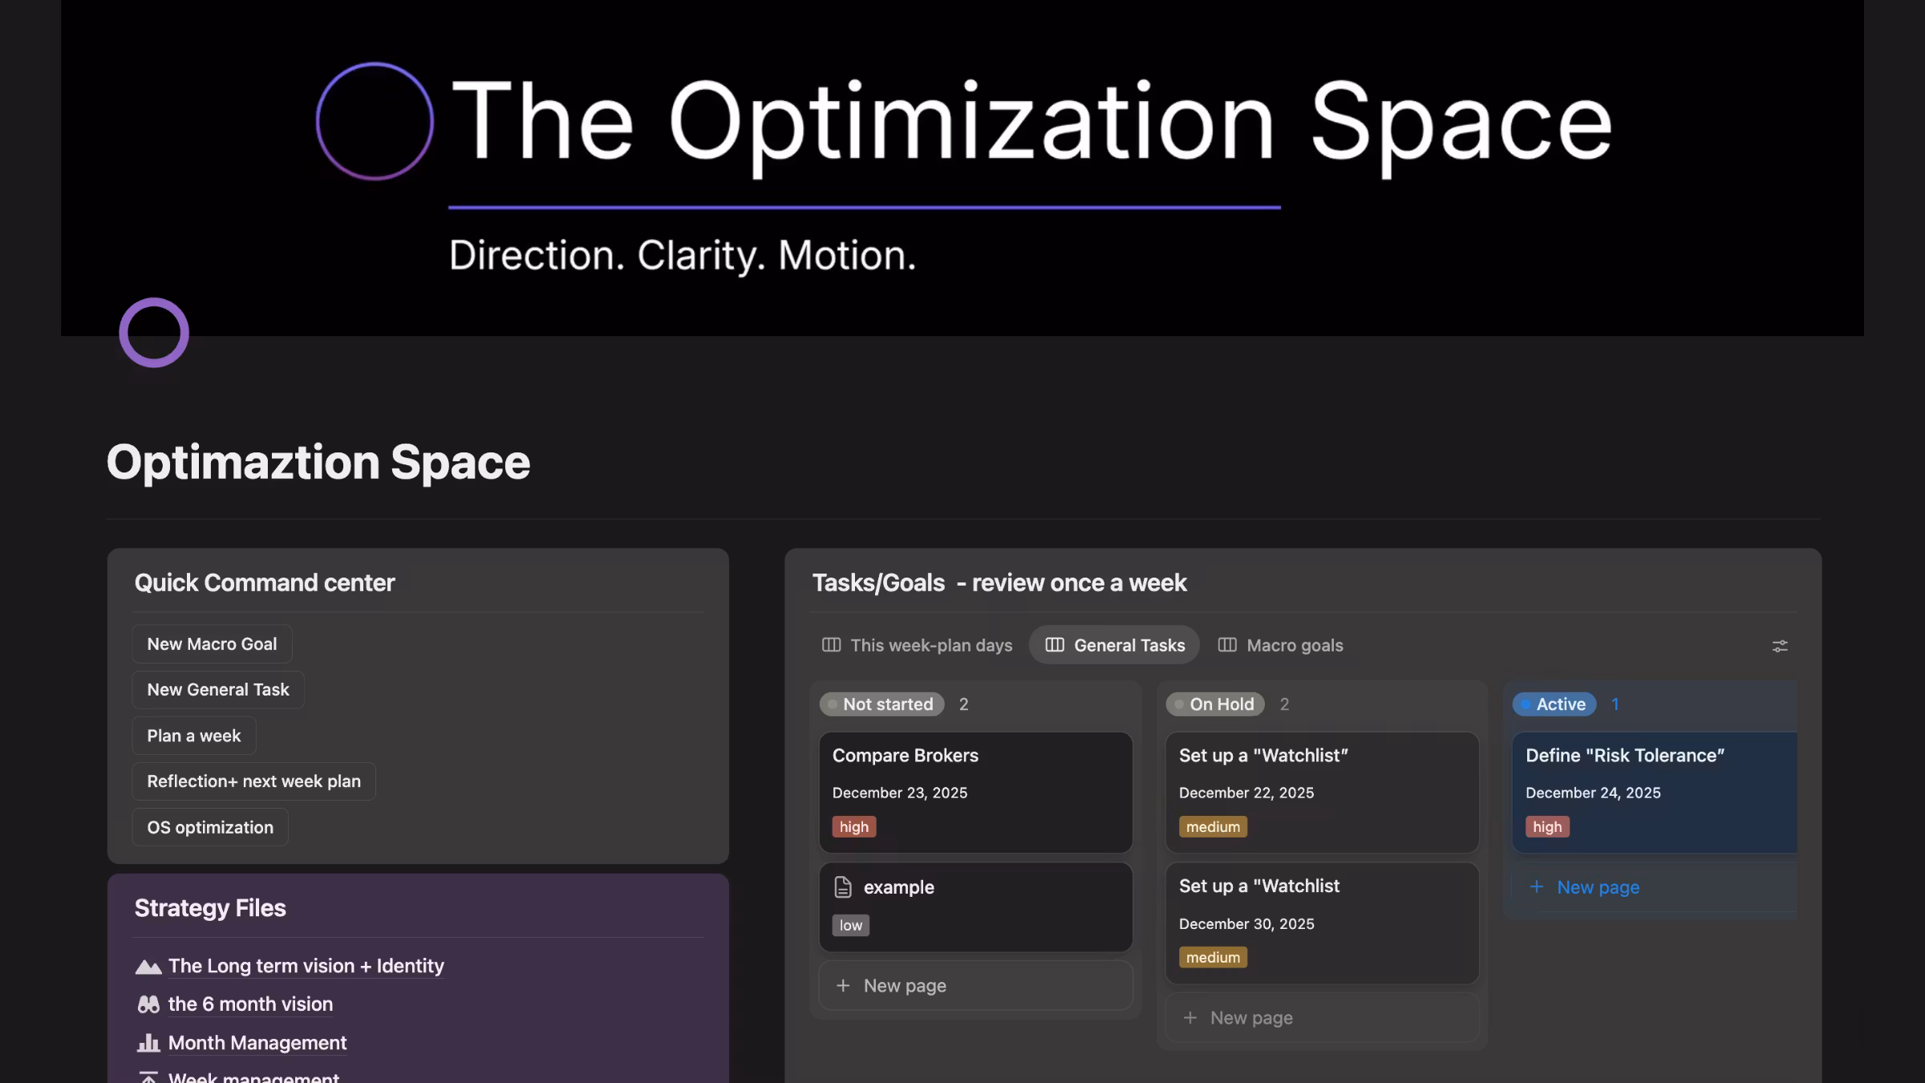
Task: Click Reflection+ next week plan button
Action: click(x=253, y=781)
